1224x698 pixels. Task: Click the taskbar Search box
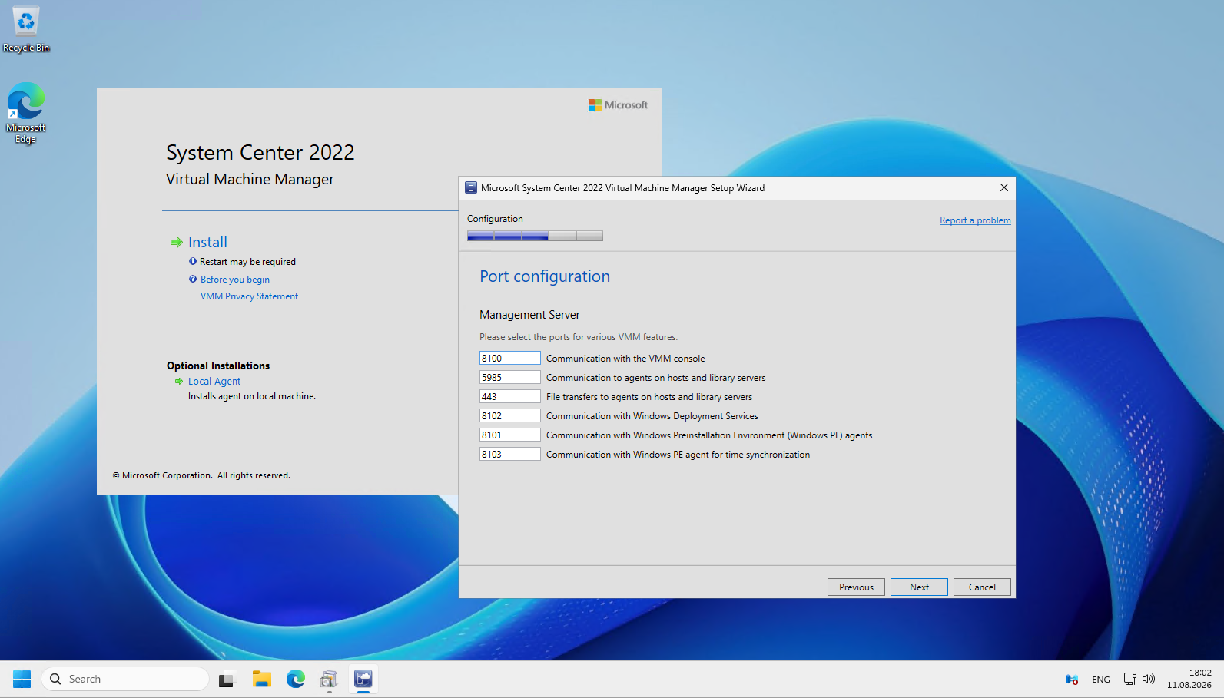pos(125,679)
